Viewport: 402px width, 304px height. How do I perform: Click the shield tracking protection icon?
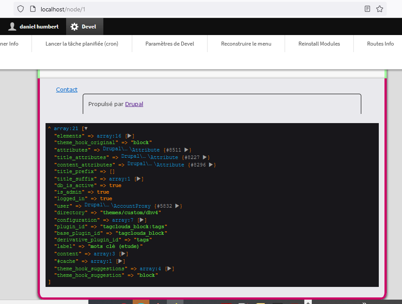20,9
